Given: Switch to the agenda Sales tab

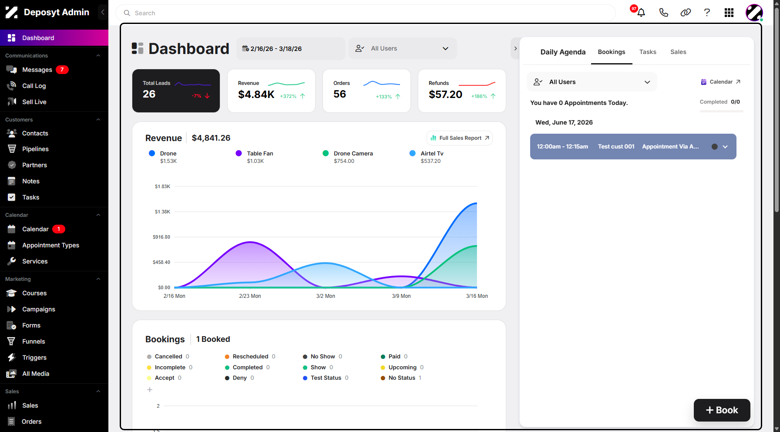Looking at the screenshot, I should tap(678, 52).
